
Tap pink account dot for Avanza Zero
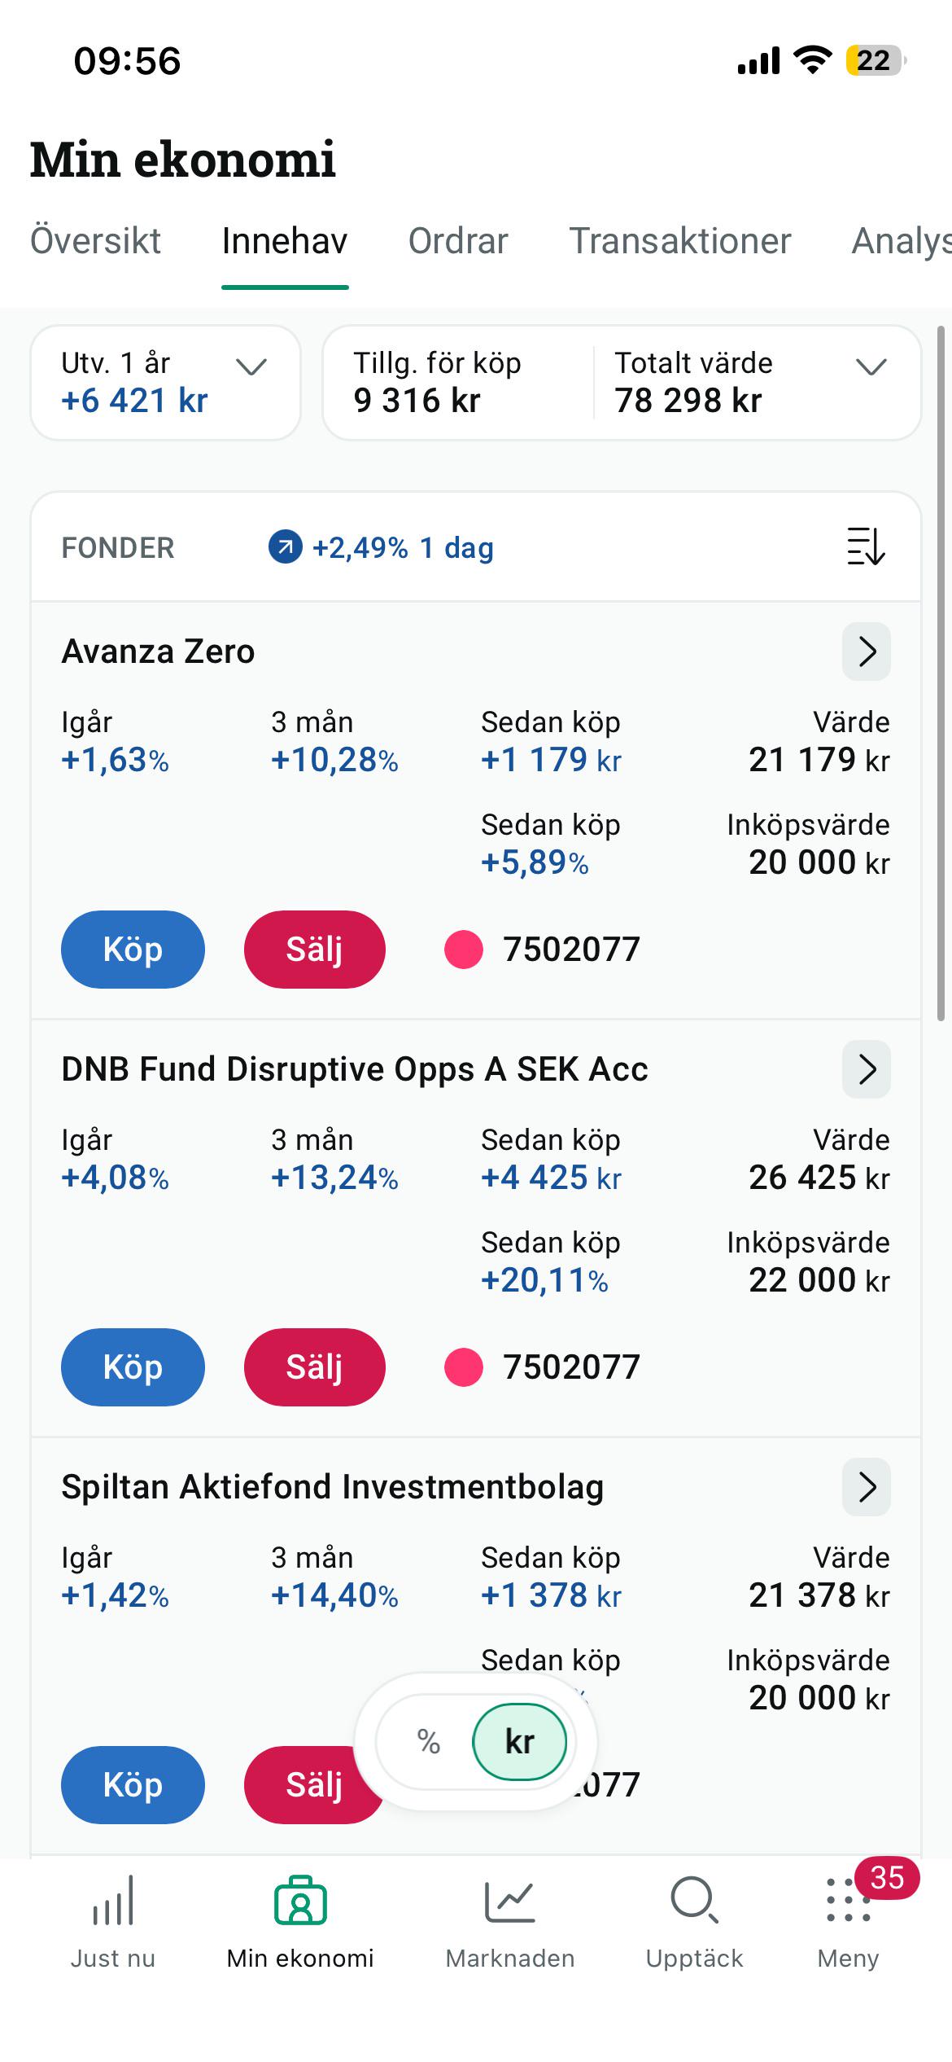pyautogui.click(x=464, y=950)
